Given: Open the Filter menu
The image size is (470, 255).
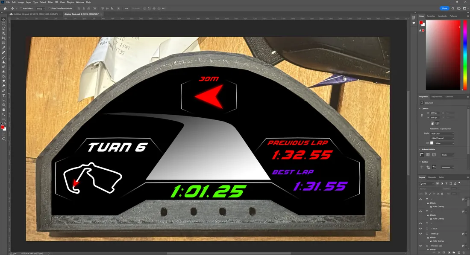Looking at the screenshot, I should (50, 2).
